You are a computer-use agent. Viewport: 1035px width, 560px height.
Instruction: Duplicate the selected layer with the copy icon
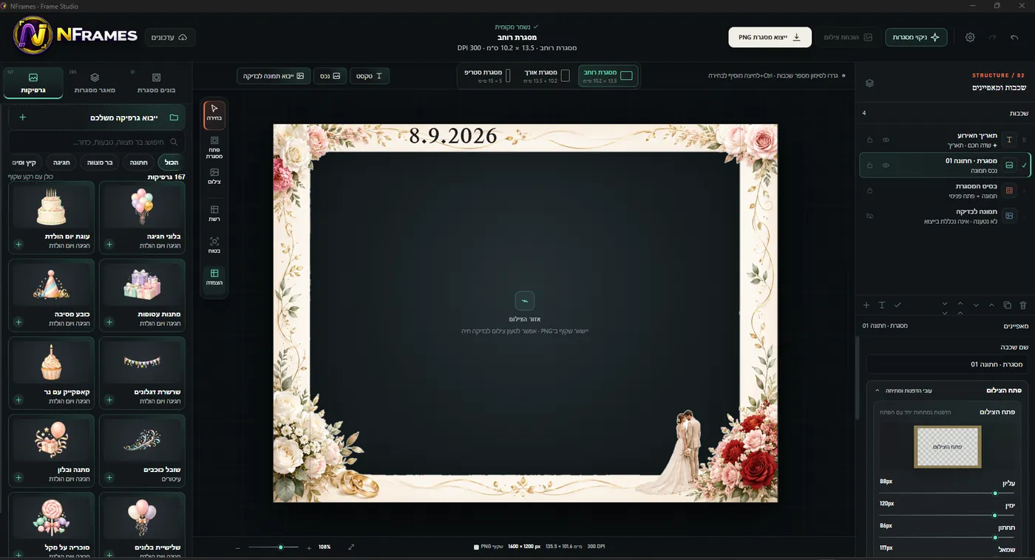coord(1007,305)
